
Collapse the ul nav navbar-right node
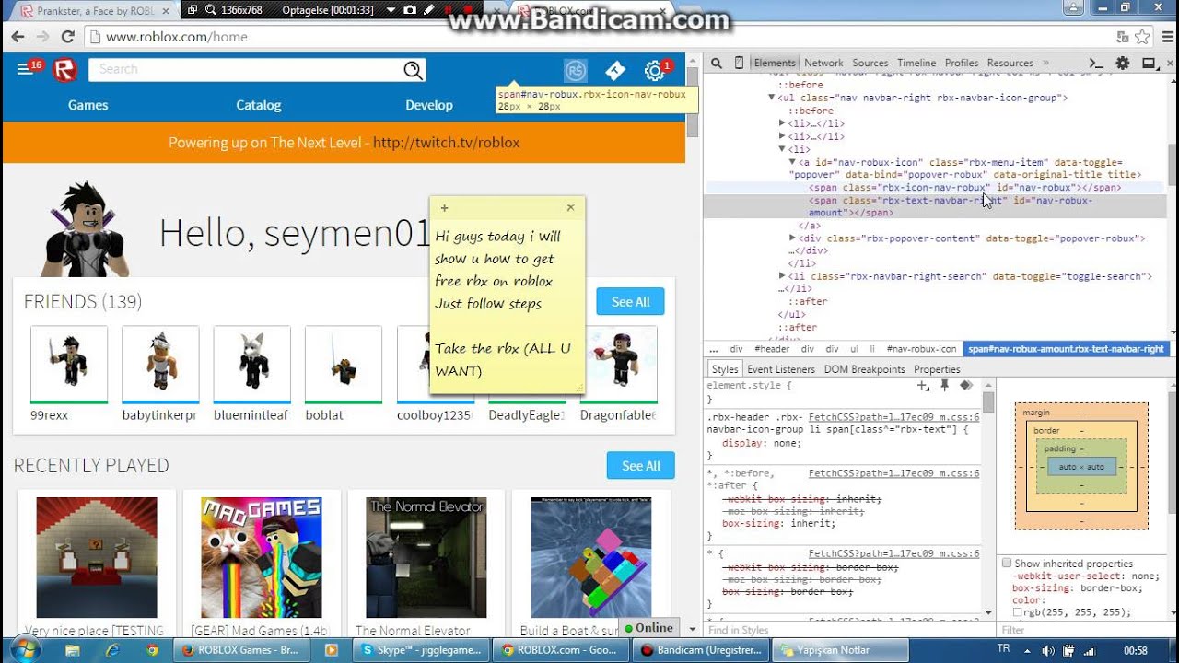coord(772,98)
